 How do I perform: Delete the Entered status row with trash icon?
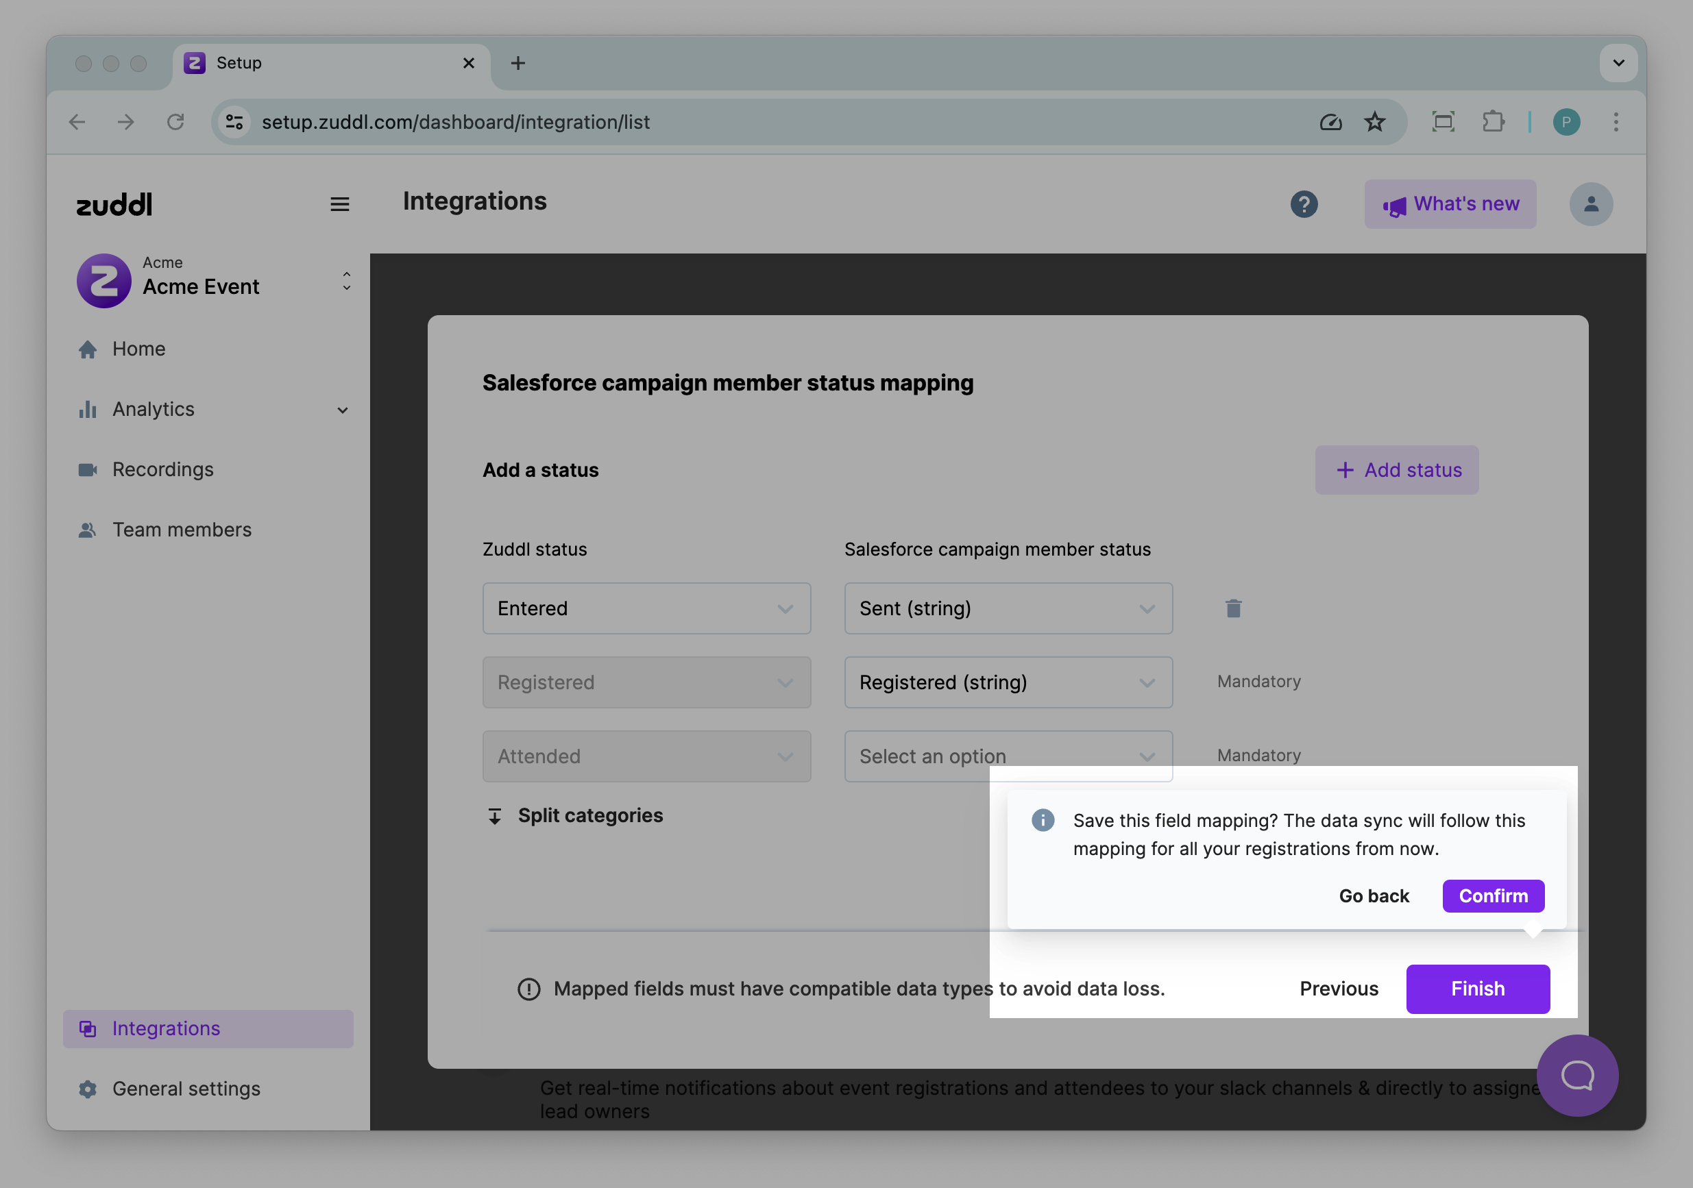[1233, 609]
